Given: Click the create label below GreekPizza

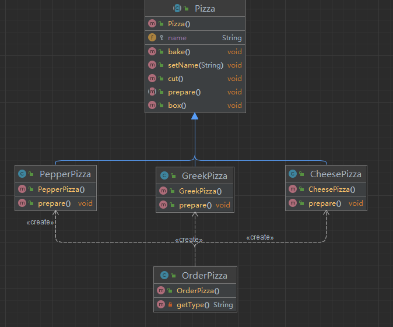Looking at the screenshot, I should (x=189, y=240).
